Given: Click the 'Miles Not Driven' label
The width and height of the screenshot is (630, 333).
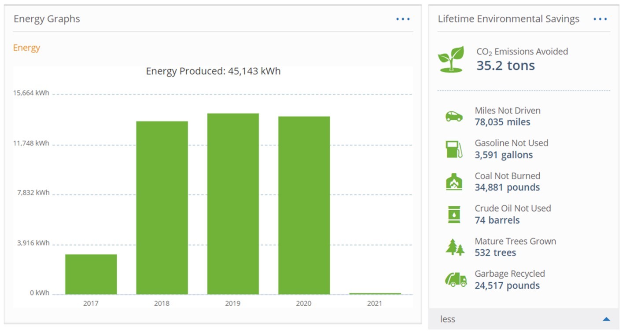Looking at the screenshot, I should tap(508, 110).
